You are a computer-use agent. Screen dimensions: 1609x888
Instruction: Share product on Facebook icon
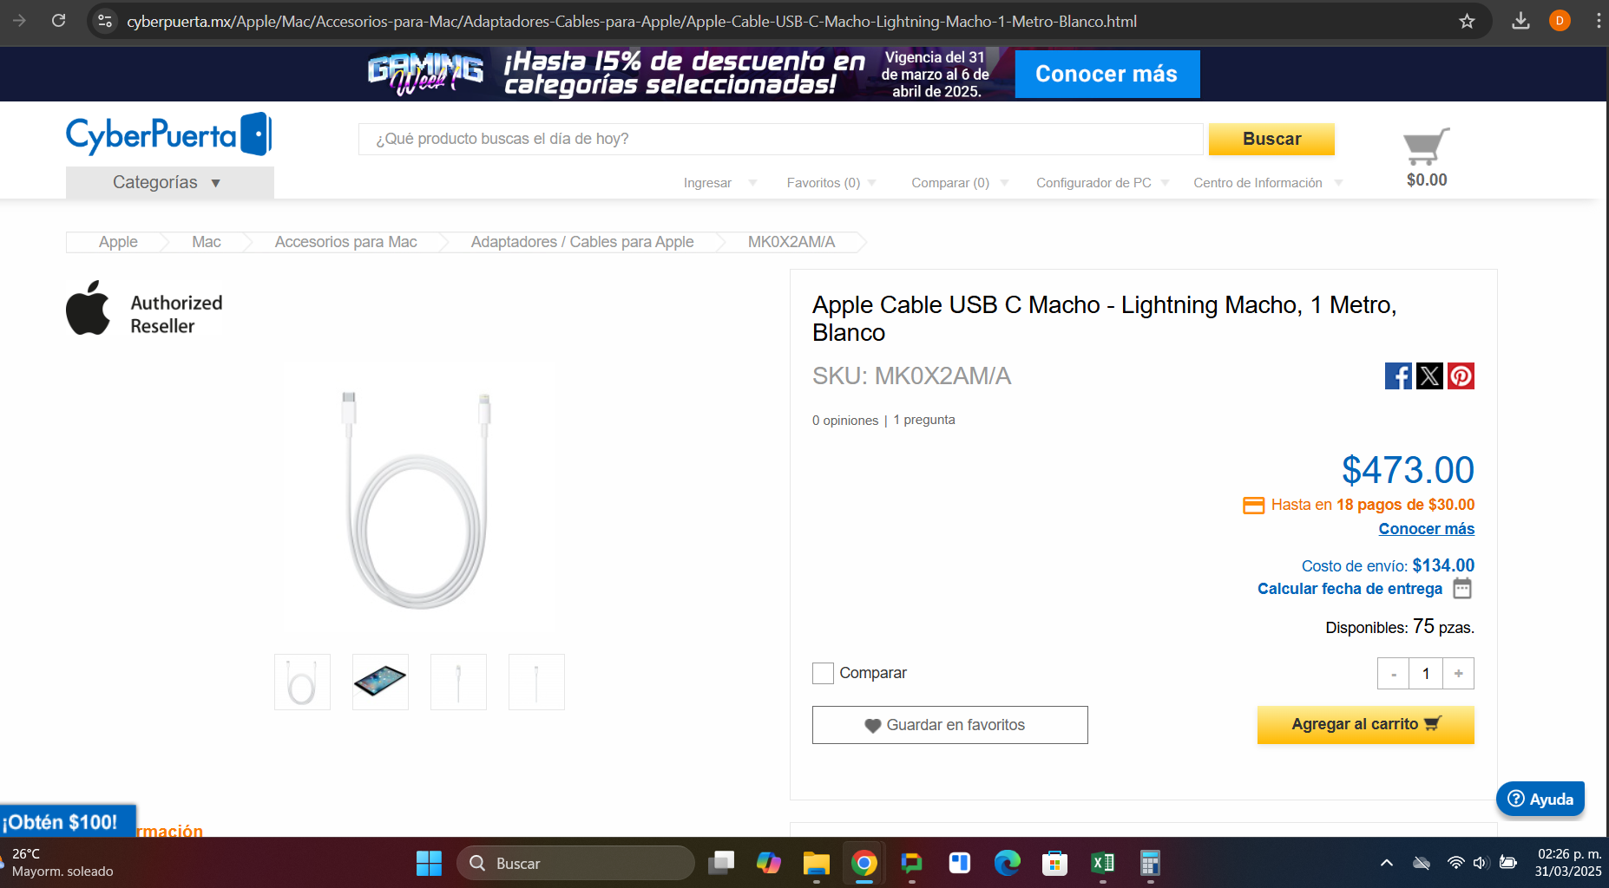pyautogui.click(x=1398, y=375)
